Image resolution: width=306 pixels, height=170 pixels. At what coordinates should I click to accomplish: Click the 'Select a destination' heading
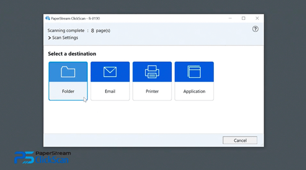72,54
